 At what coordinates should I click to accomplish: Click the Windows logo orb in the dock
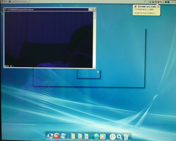113,137
